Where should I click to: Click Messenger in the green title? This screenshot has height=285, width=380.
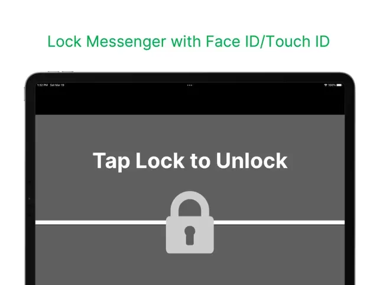(126, 42)
